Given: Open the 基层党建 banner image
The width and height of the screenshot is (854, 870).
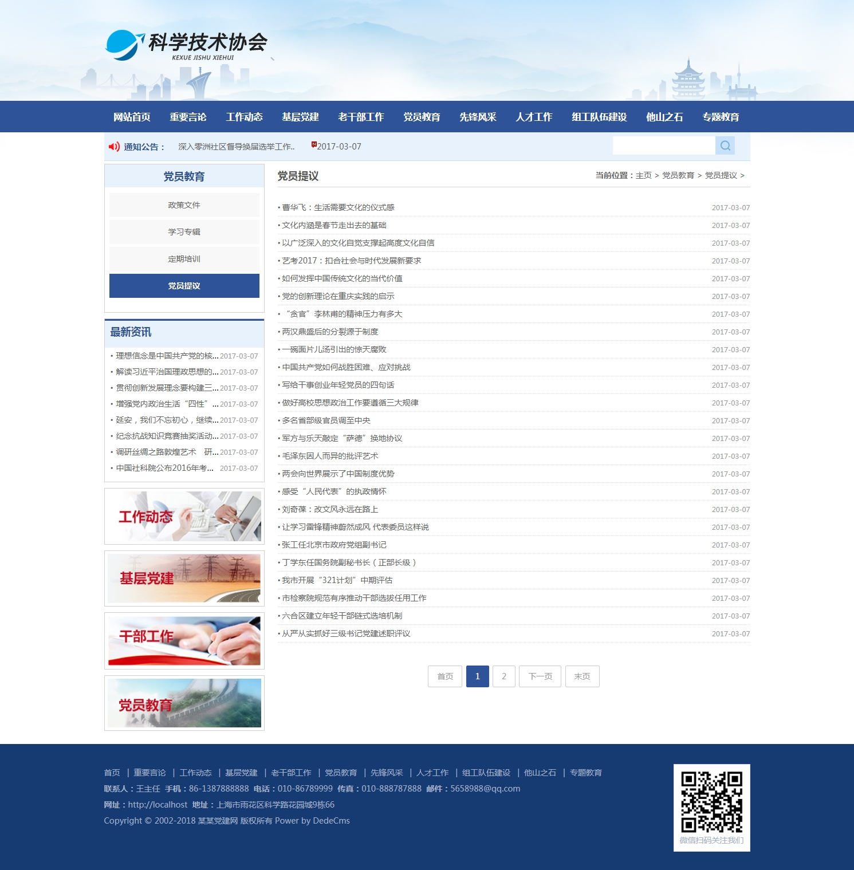Looking at the screenshot, I should (x=184, y=578).
